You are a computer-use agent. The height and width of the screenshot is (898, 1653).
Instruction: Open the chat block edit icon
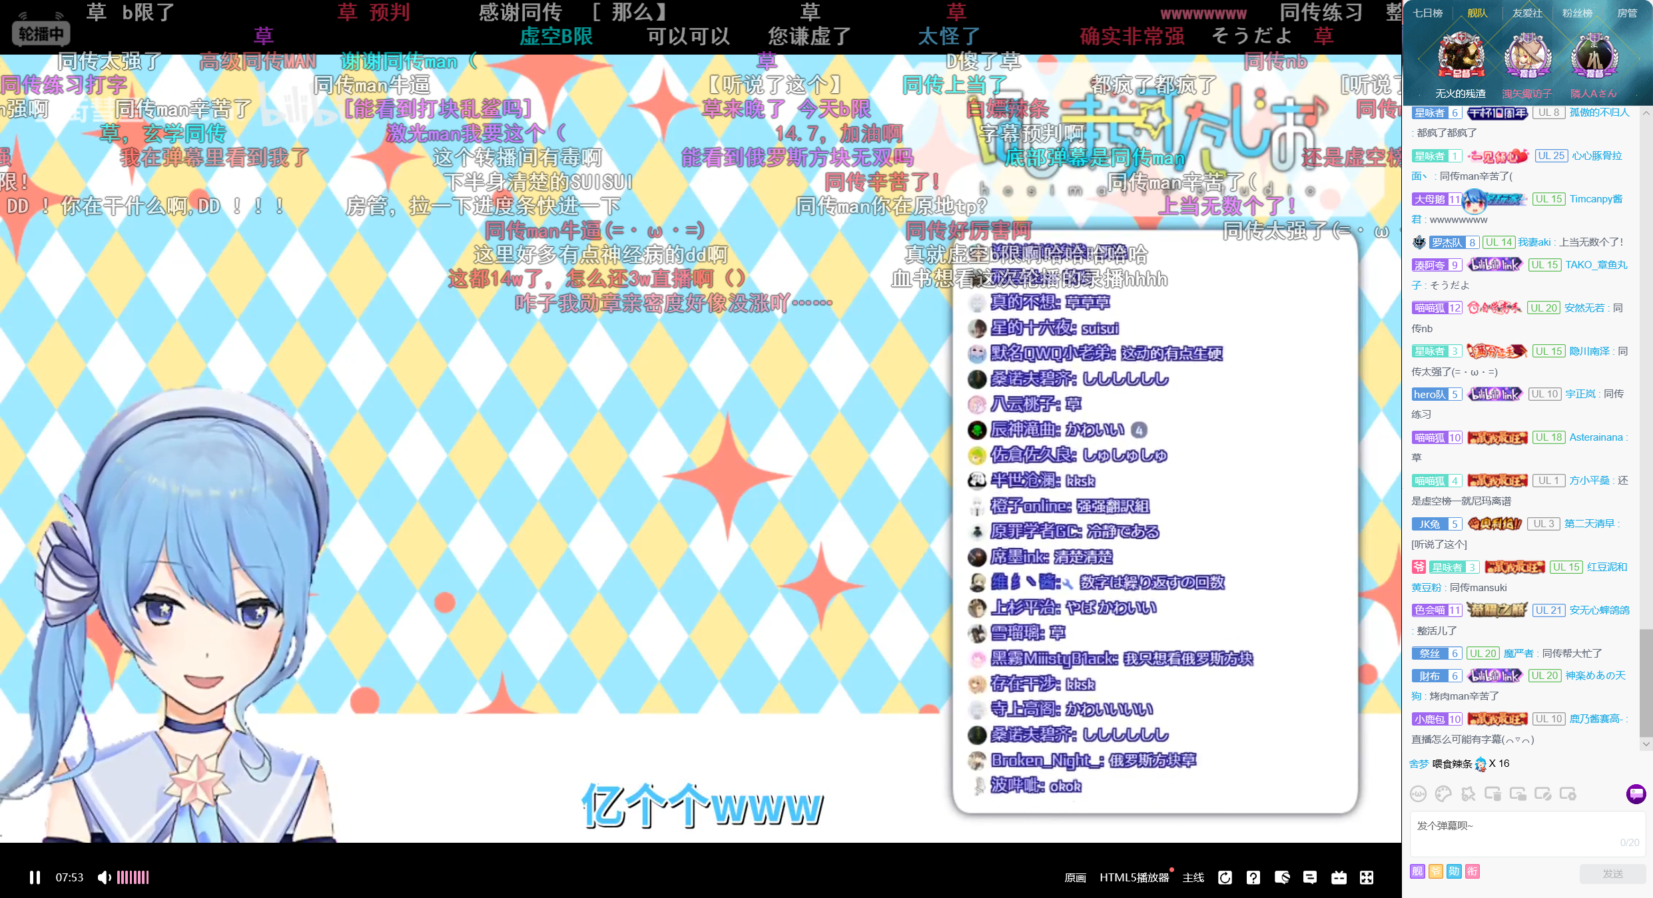[1543, 793]
